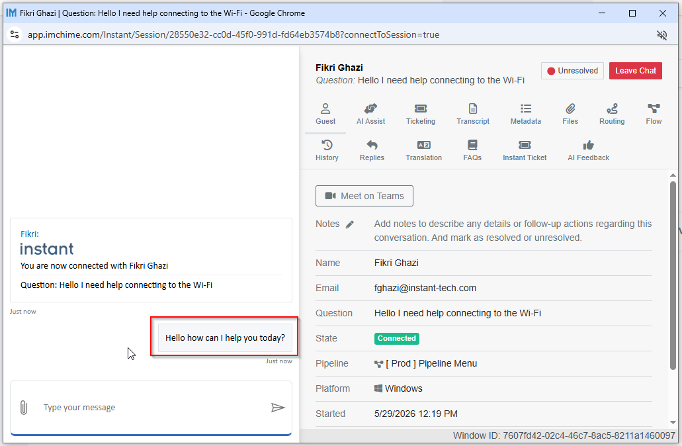Screen dimensions: 682x446
Task: Open the Translation panel
Action: tap(423, 151)
